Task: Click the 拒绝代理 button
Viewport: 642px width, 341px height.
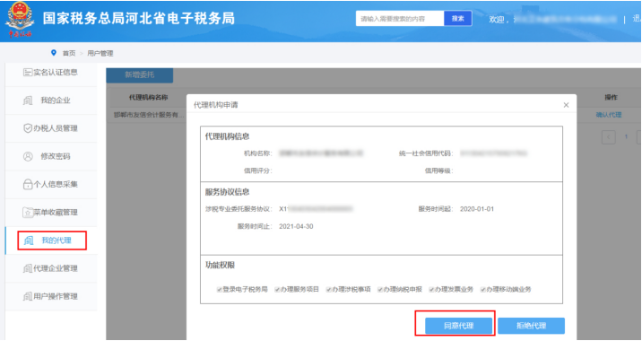Action: [x=532, y=326]
